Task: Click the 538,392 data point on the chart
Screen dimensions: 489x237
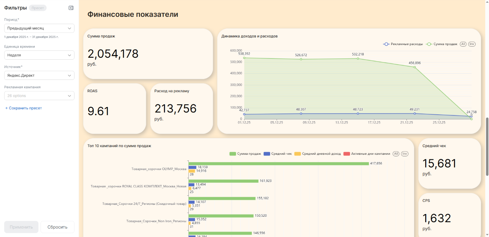Action: [x=244, y=58]
